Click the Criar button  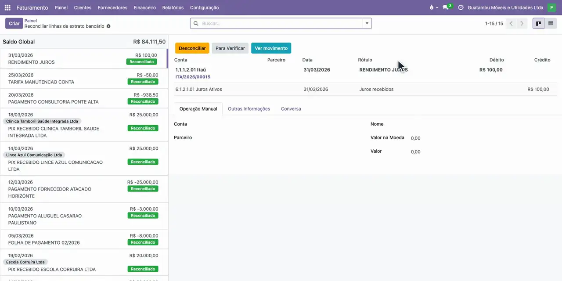[14, 23]
